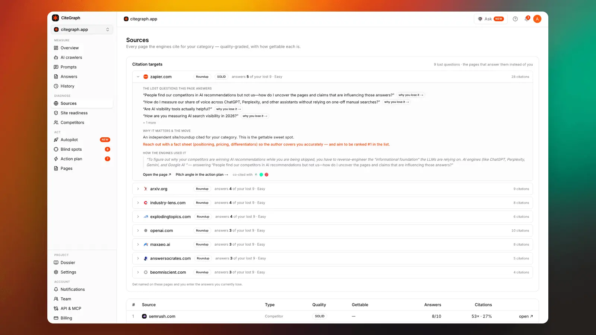Screen dimensions: 596x335
Task: Click 'why you lose it' for first question
Action: pos(410,95)
